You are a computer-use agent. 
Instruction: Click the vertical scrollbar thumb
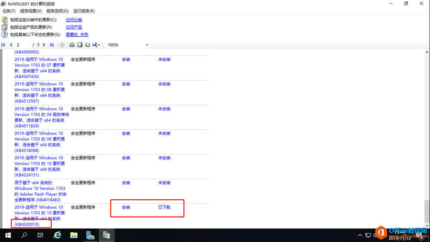(x=427, y=212)
